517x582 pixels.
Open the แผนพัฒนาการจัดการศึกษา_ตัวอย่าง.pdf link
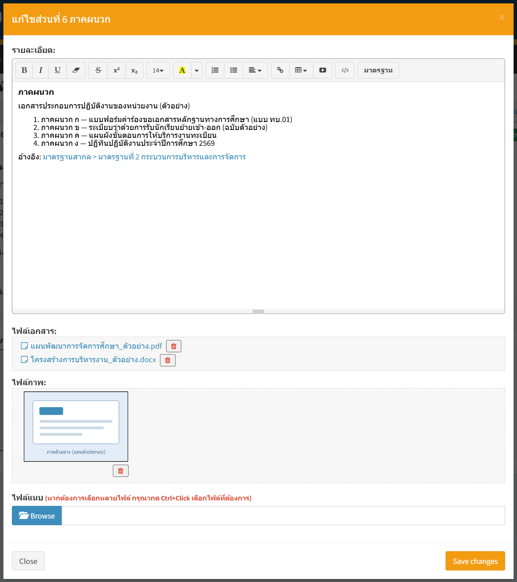pos(96,346)
